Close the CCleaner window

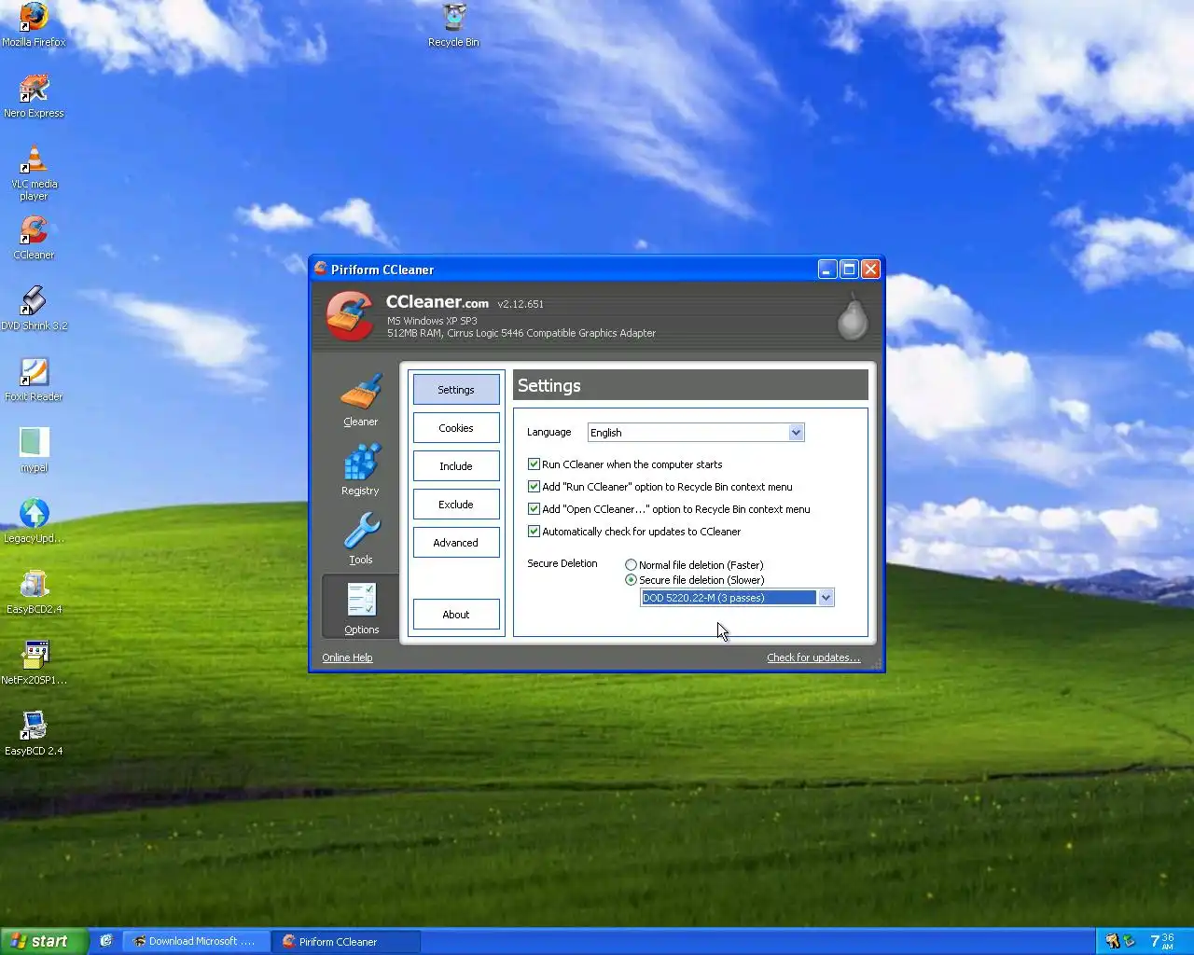(x=870, y=270)
